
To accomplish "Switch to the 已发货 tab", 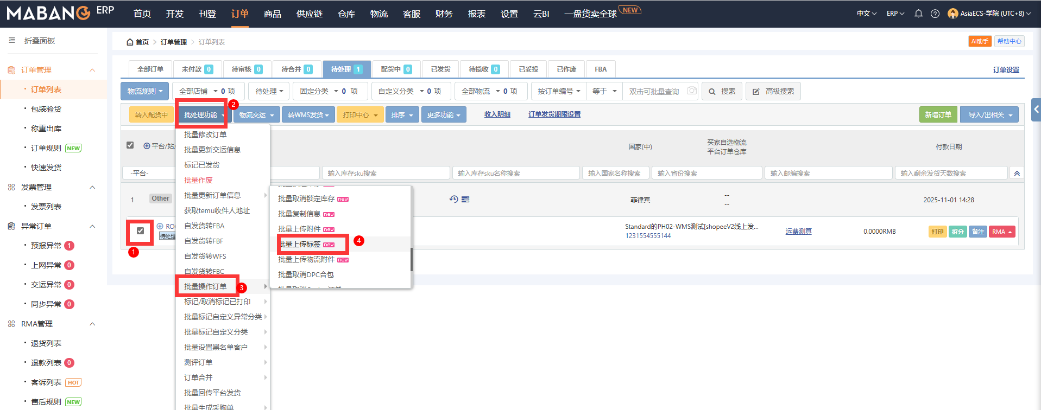I will (440, 69).
